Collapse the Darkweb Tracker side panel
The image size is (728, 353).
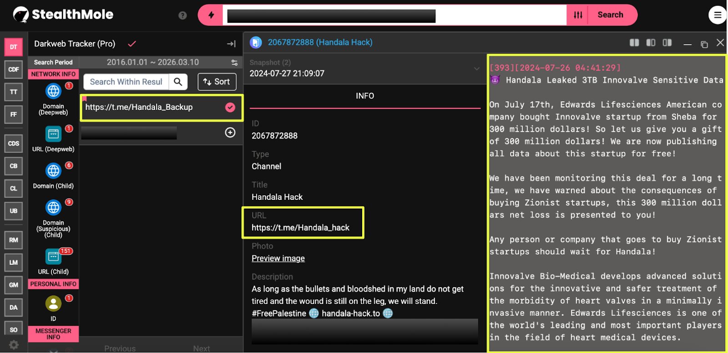pyautogui.click(x=231, y=44)
